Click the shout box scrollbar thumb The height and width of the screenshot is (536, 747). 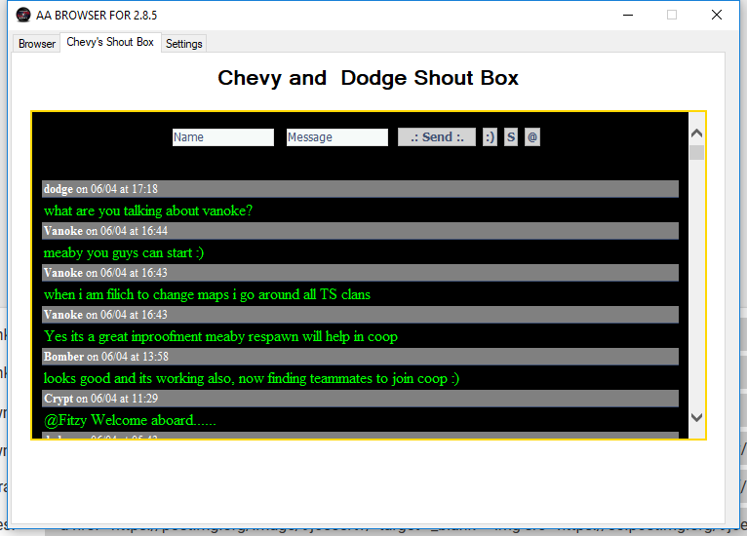click(696, 152)
